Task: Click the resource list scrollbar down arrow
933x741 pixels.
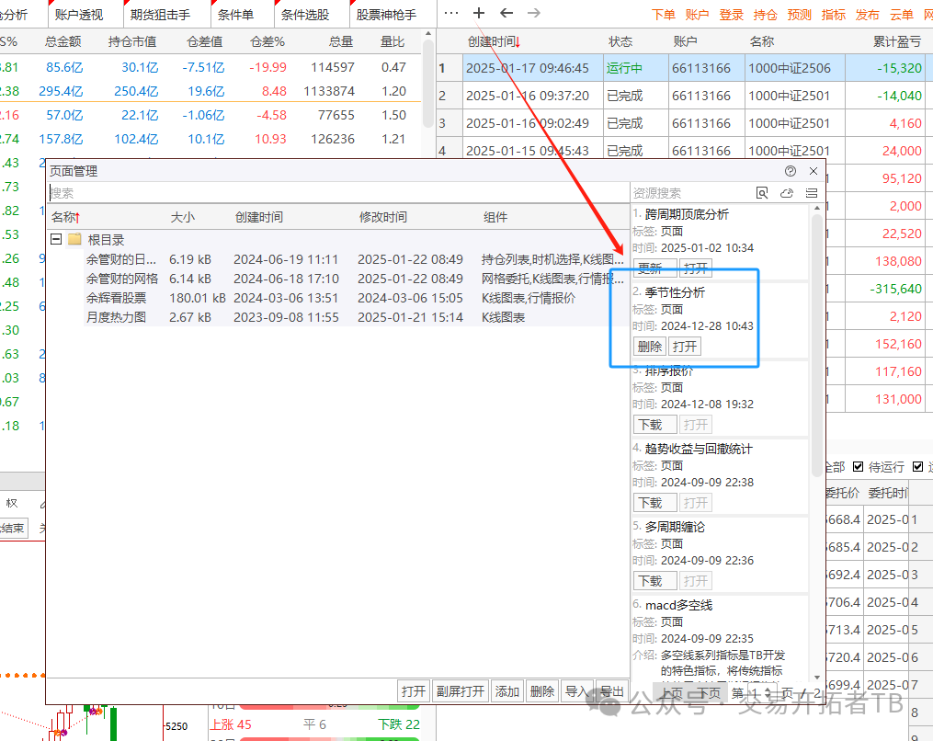Action: click(816, 678)
